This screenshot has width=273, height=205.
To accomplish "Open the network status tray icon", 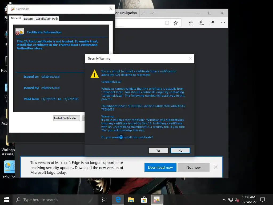I will click(231, 200).
